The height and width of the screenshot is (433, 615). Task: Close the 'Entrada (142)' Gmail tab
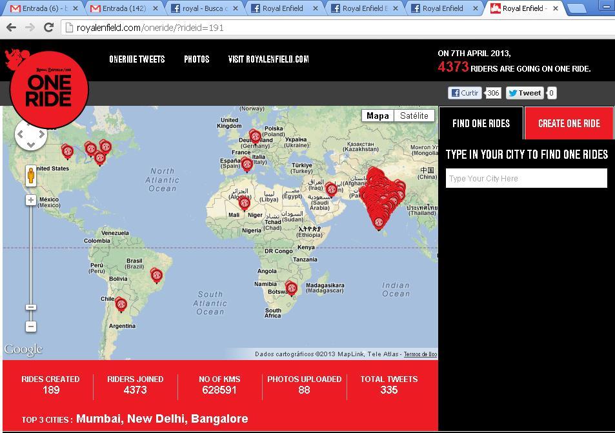click(x=156, y=8)
